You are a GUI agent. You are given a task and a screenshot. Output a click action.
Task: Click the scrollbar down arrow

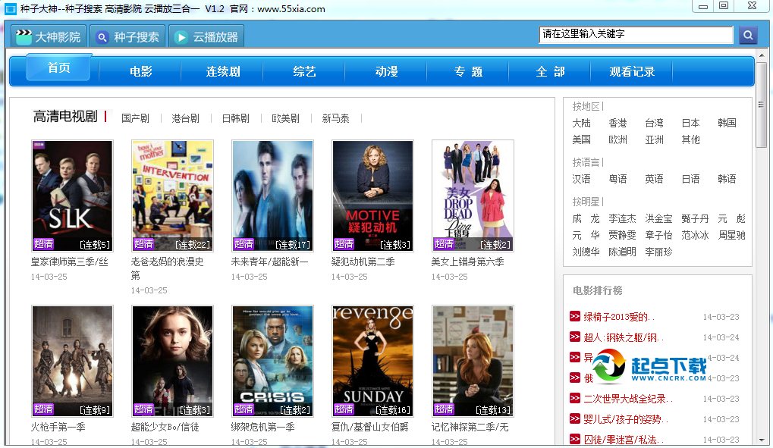(761, 440)
